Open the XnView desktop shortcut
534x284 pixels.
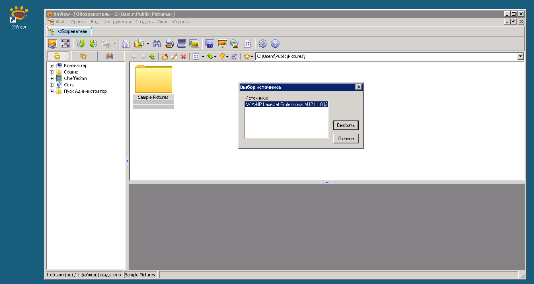pyautogui.click(x=19, y=18)
